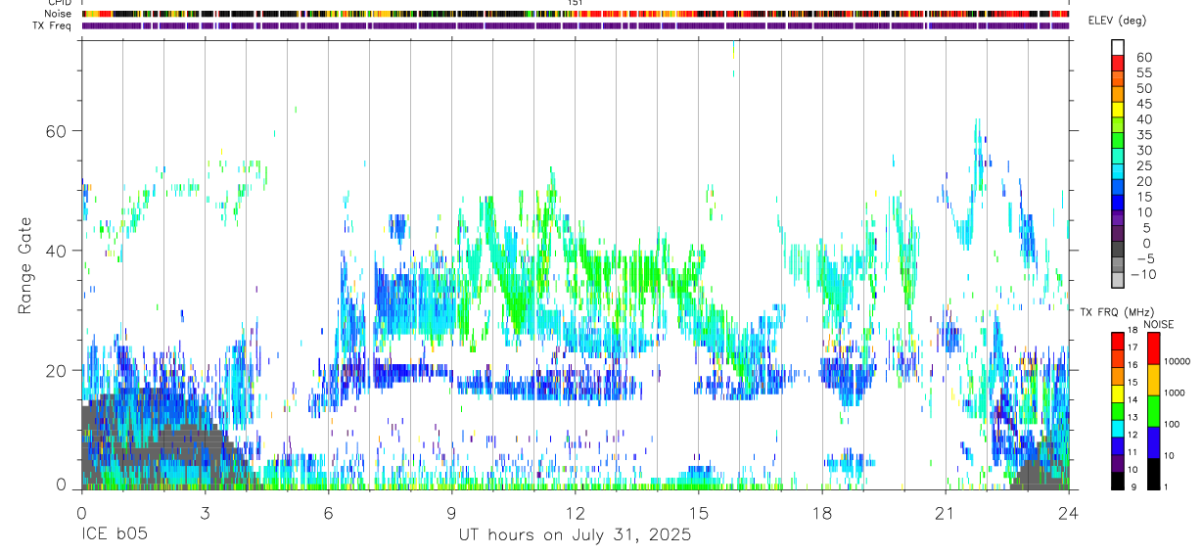This screenshot has height=555, width=1202.
Task: Click the 'Range Gate' y-axis label
Action: click(x=24, y=265)
